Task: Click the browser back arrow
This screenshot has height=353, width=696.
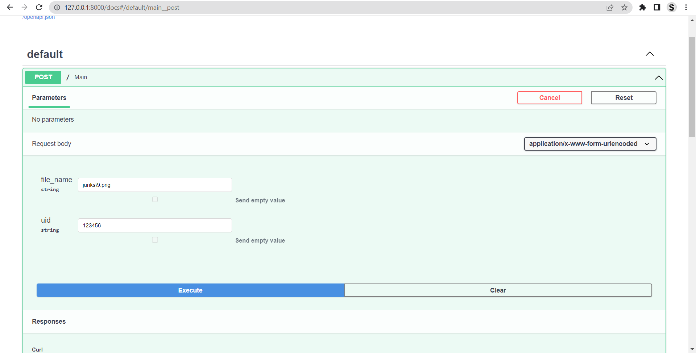Action: [10, 7]
